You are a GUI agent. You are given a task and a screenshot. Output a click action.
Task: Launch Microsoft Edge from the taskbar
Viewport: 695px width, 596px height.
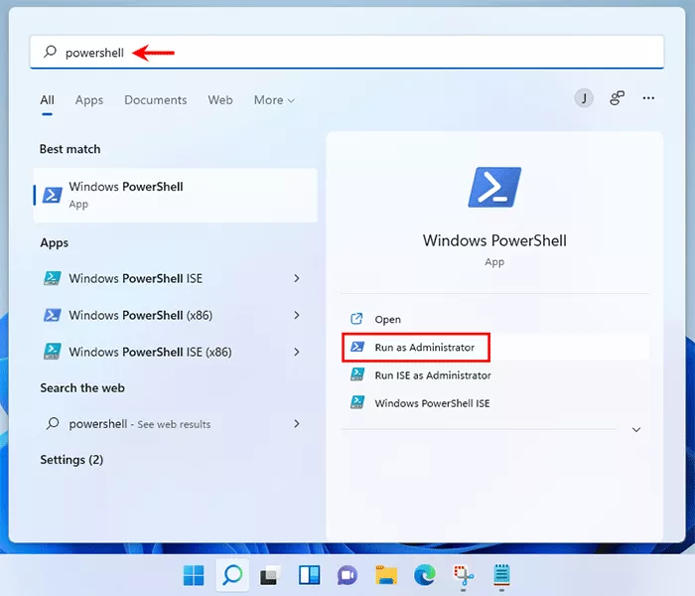click(425, 575)
